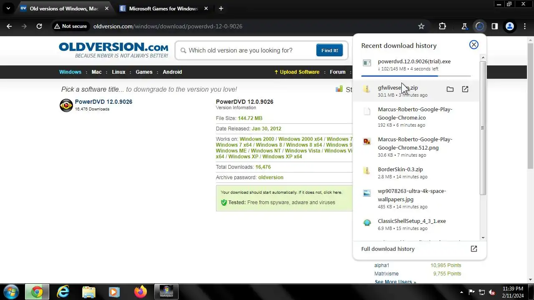Show hidden system tray icons
The height and width of the screenshot is (300, 534).
pos(461,292)
